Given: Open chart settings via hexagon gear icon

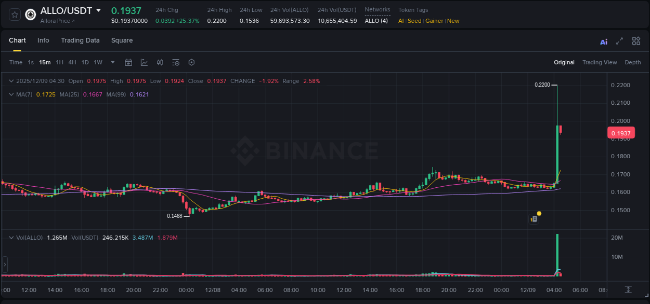Looking at the screenshot, I should pyautogui.click(x=191, y=62).
